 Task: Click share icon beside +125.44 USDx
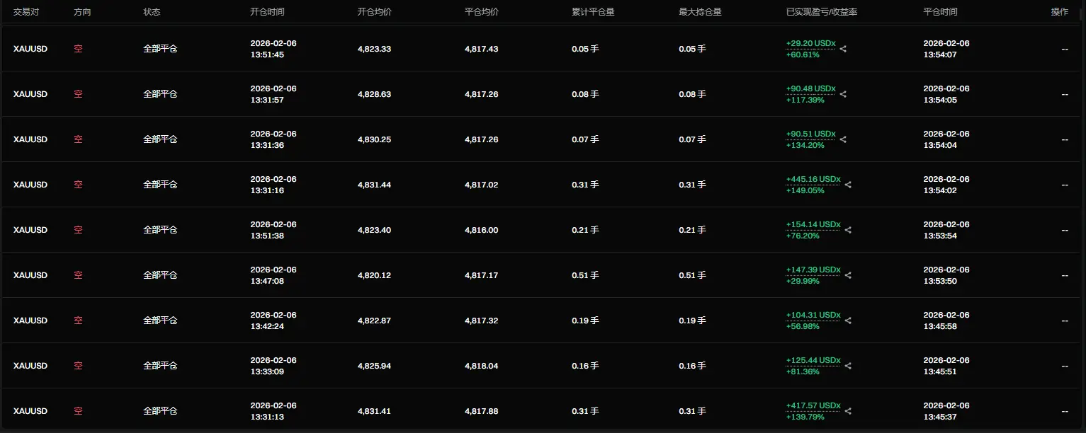click(x=848, y=366)
